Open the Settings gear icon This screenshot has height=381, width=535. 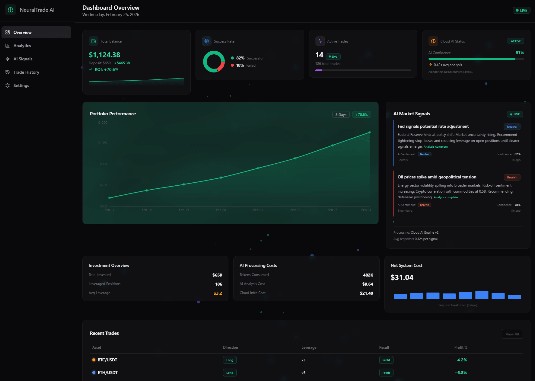coord(8,85)
